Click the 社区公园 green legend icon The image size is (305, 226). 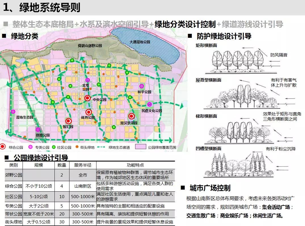(x=54, y=147)
